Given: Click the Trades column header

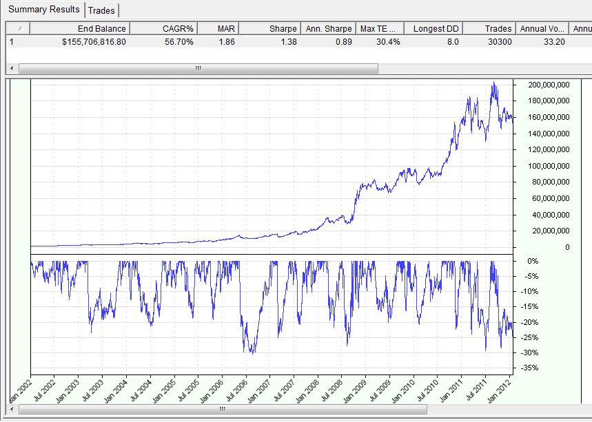Looking at the screenshot, I should click(489, 28).
